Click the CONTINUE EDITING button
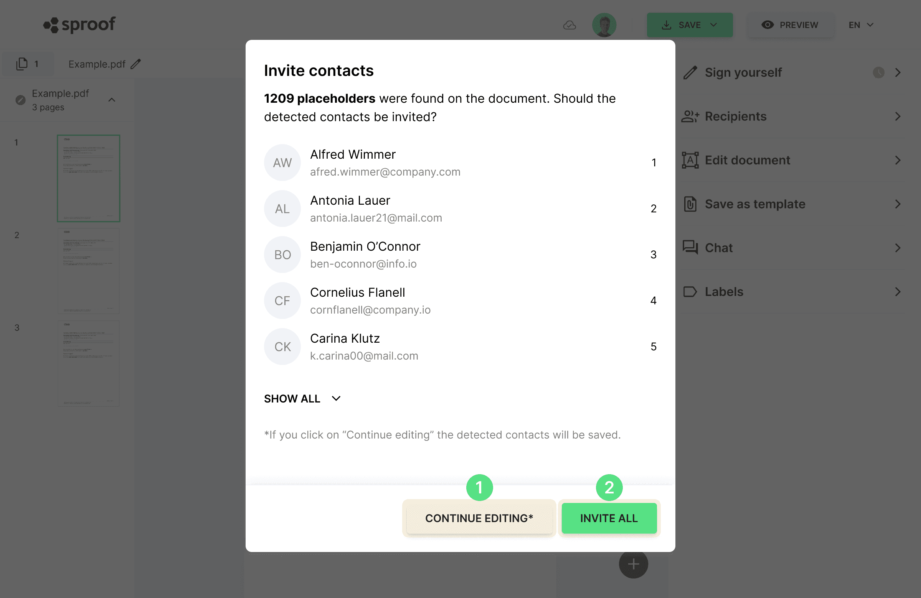The height and width of the screenshot is (598, 921). pos(479,518)
